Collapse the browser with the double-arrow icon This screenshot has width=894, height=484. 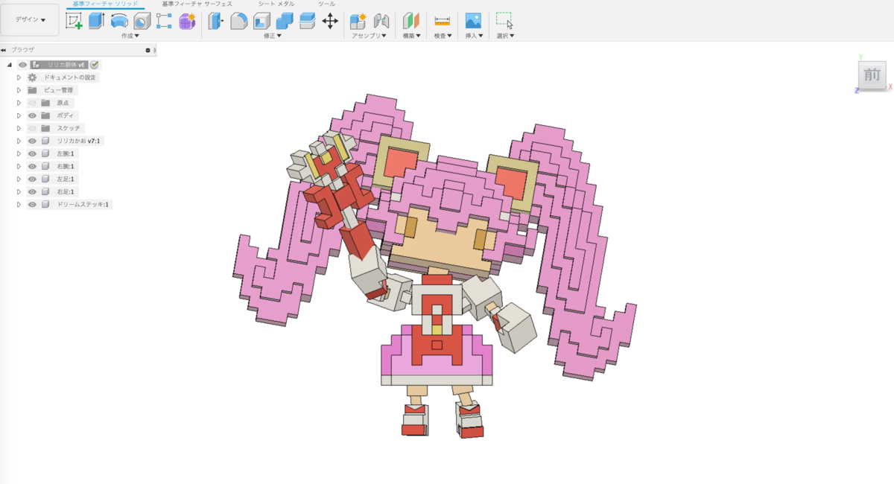click(x=4, y=50)
